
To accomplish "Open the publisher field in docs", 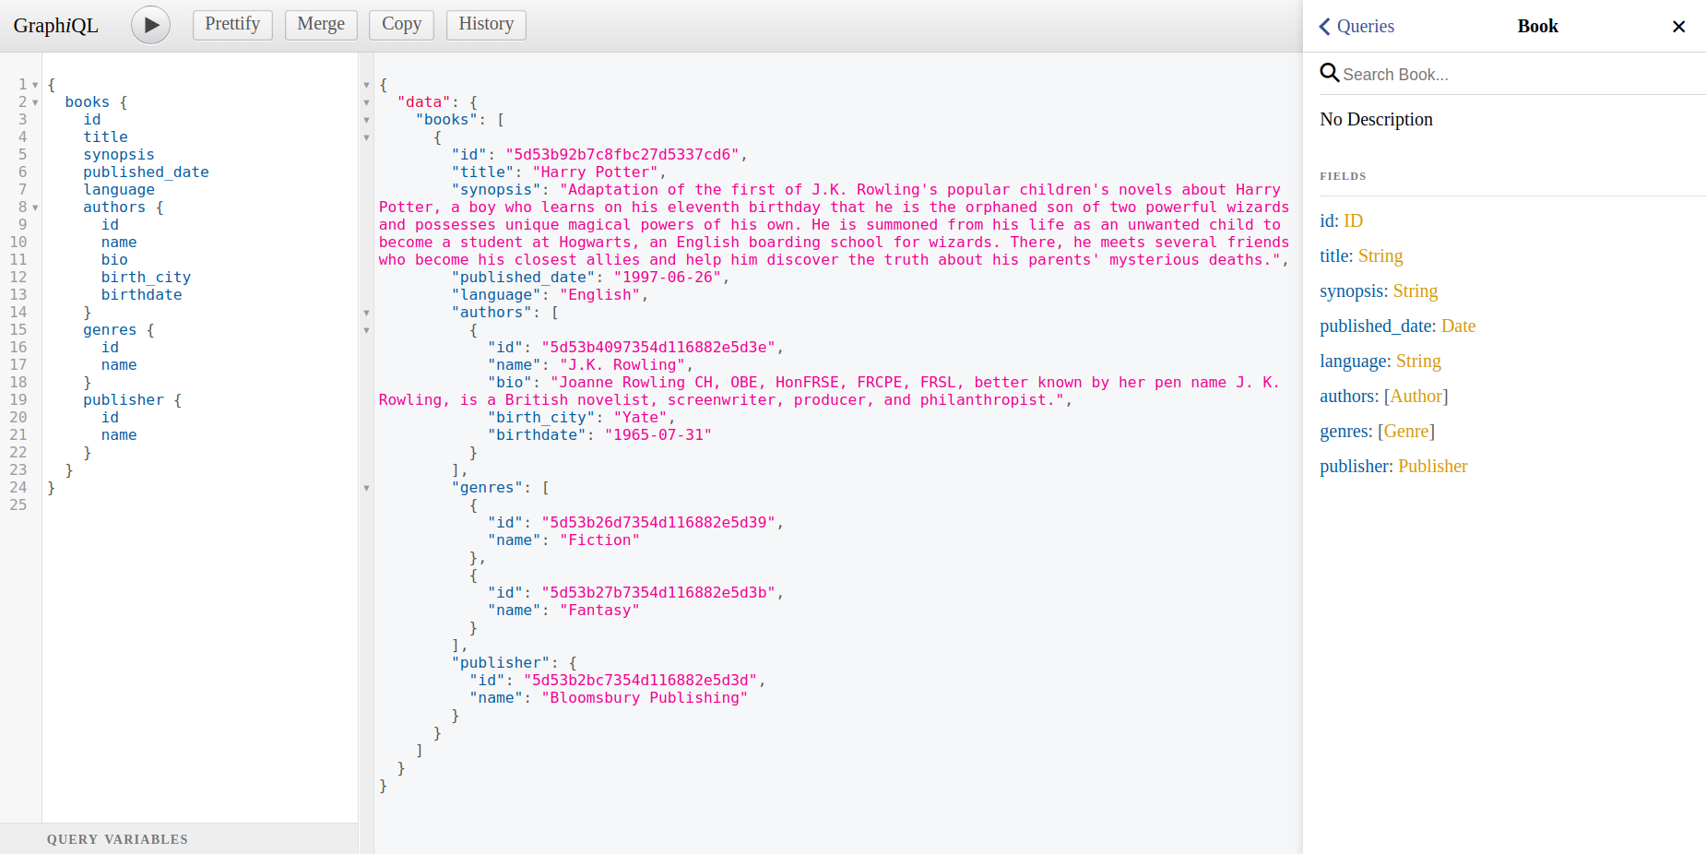I will [x=1354, y=466].
